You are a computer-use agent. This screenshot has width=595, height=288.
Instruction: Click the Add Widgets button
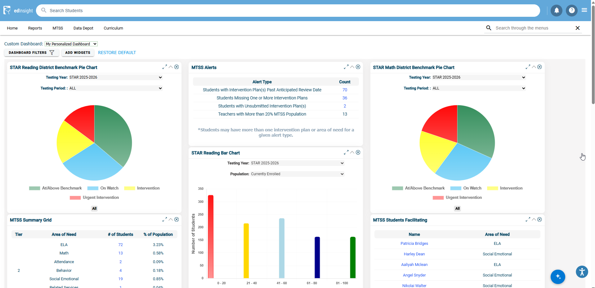click(x=78, y=53)
